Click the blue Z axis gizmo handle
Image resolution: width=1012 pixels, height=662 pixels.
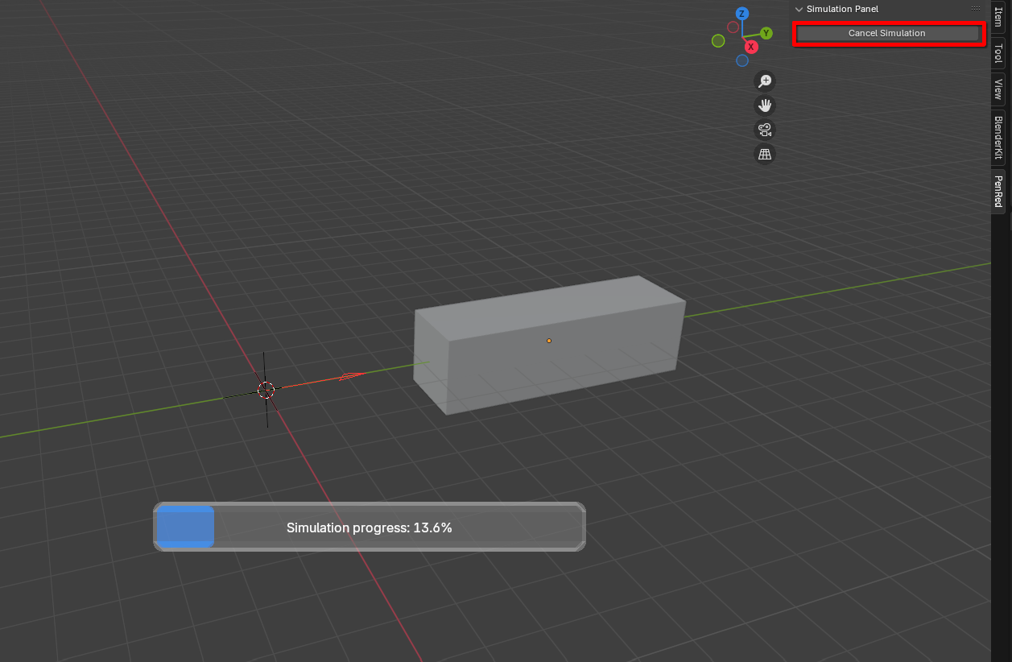click(742, 14)
